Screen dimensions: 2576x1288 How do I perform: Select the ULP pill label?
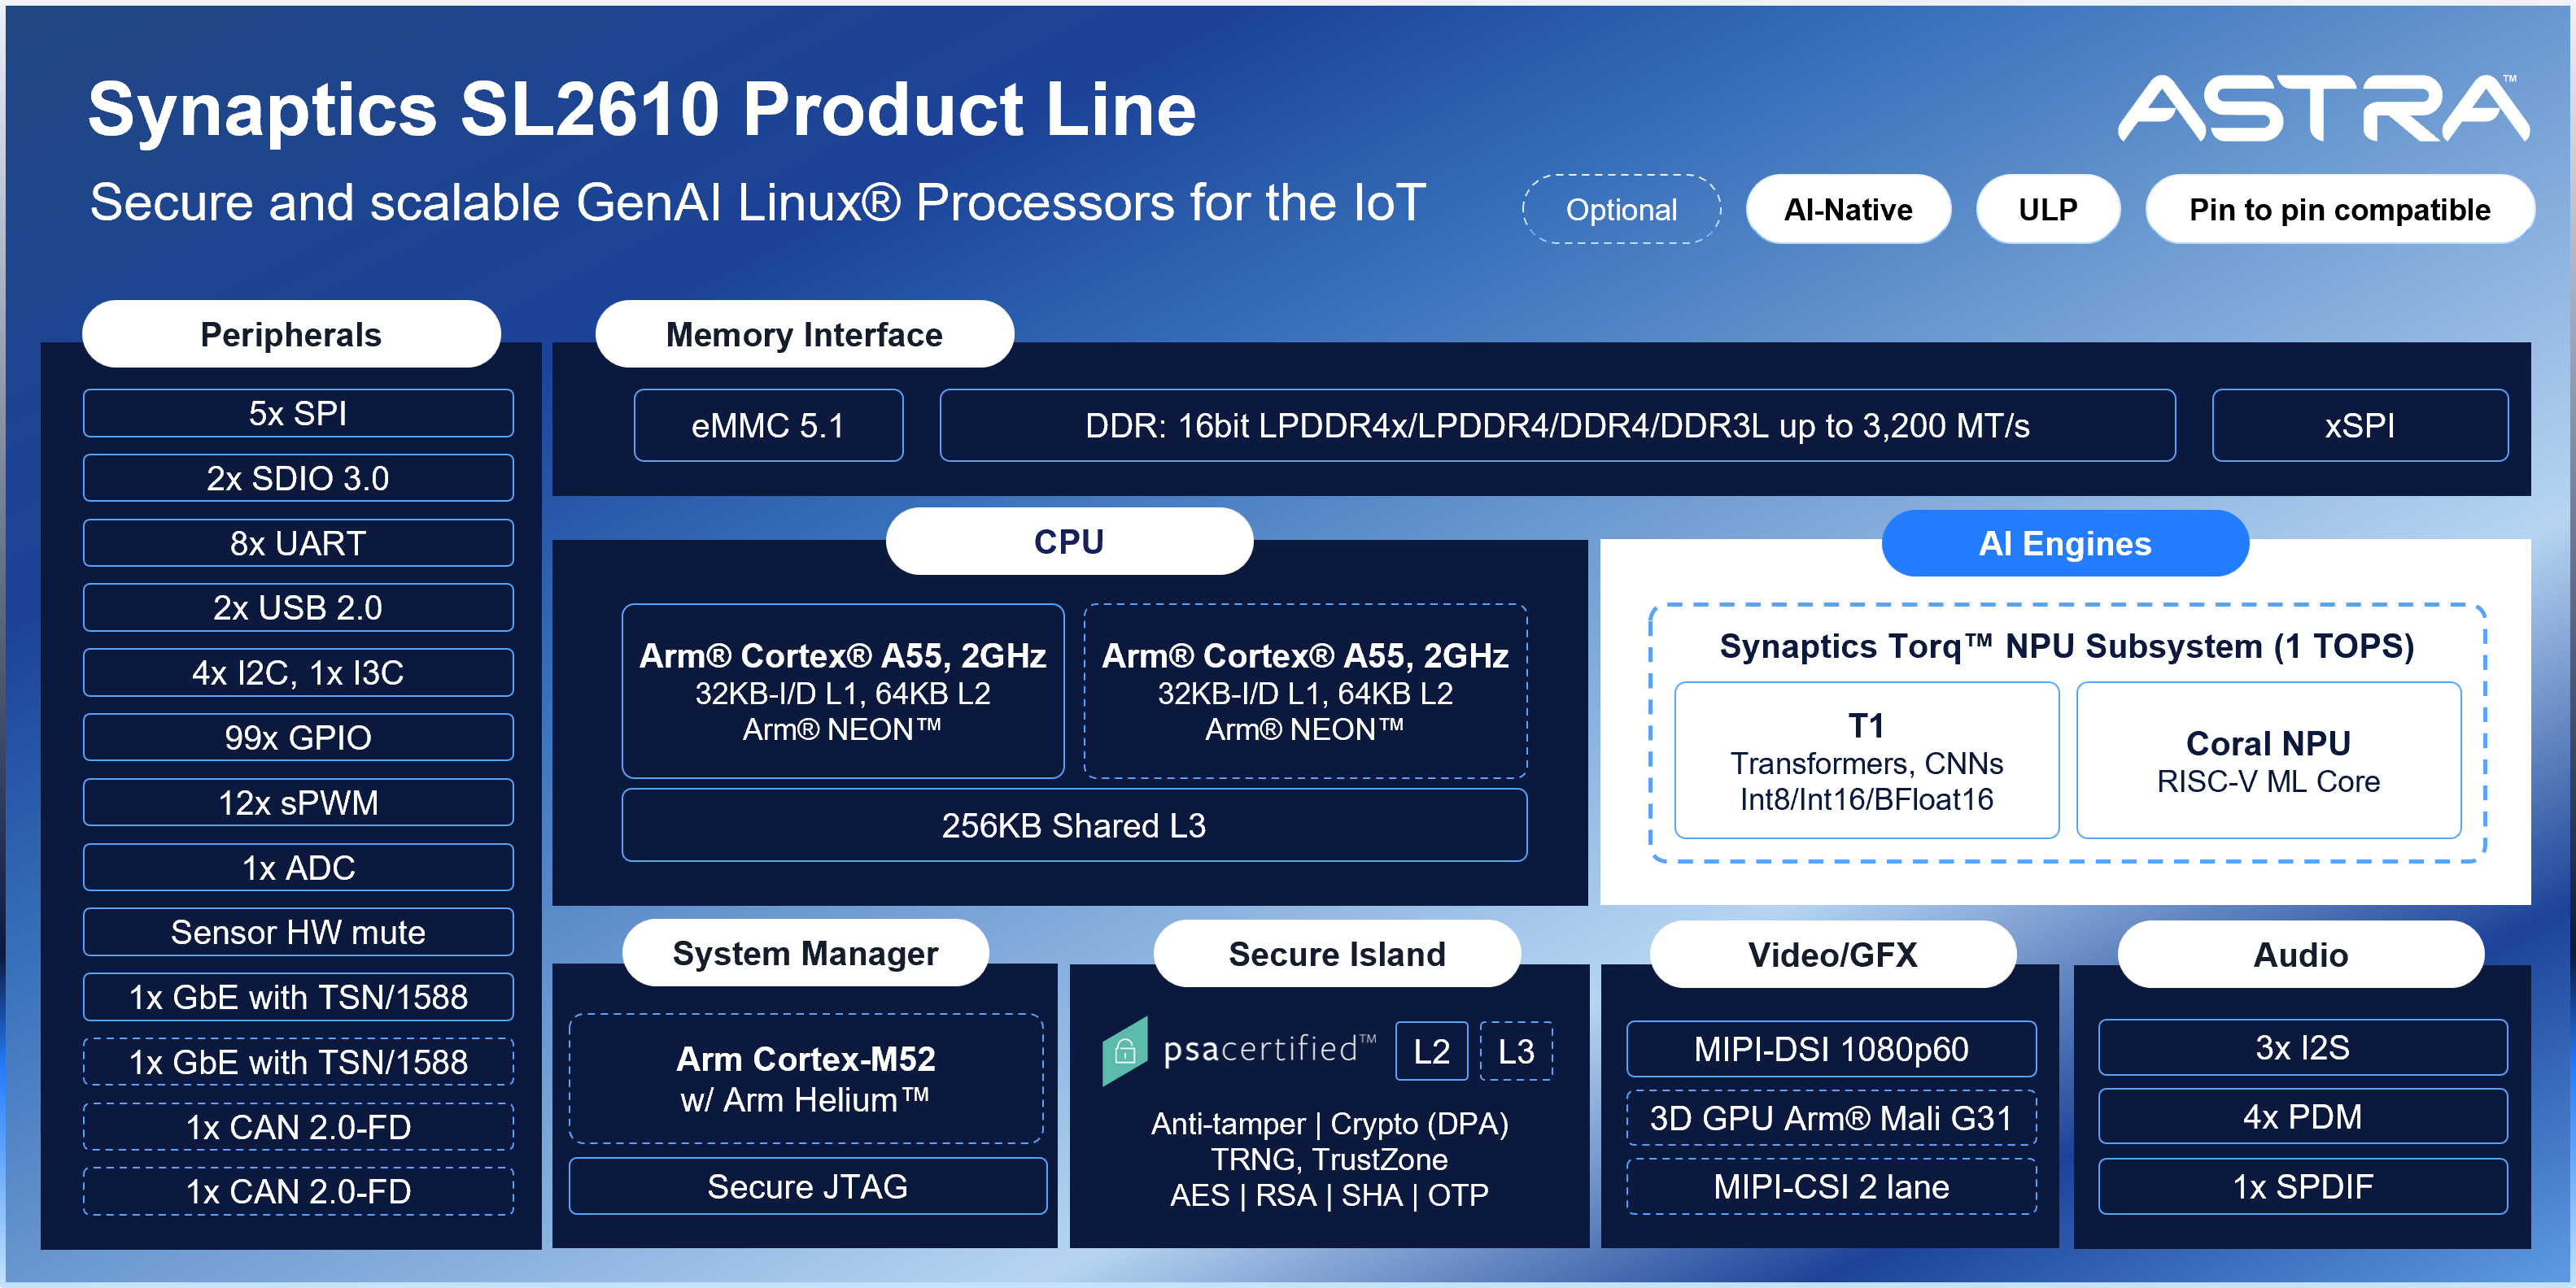pyautogui.click(x=2047, y=210)
